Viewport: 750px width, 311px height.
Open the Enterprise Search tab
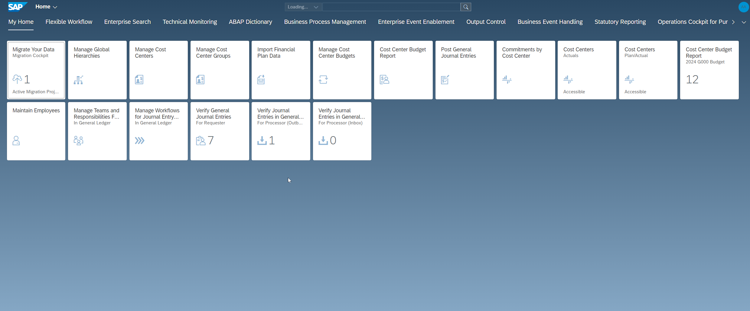127,22
